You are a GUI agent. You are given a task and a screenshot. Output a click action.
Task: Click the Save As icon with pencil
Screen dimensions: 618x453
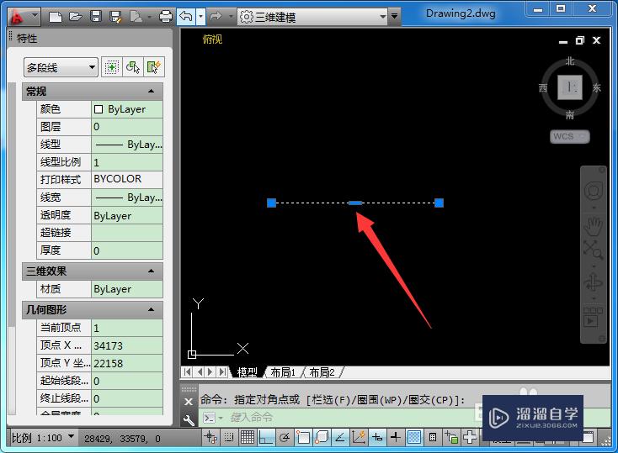[116, 17]
